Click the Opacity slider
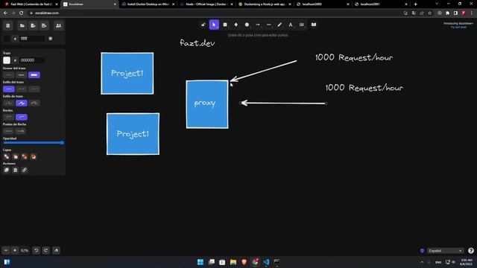Image resolution: width=477 pixels, height=268 pixels. 33,143
